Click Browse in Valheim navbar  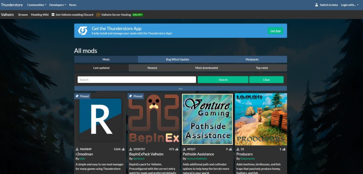tap(23, 15)
